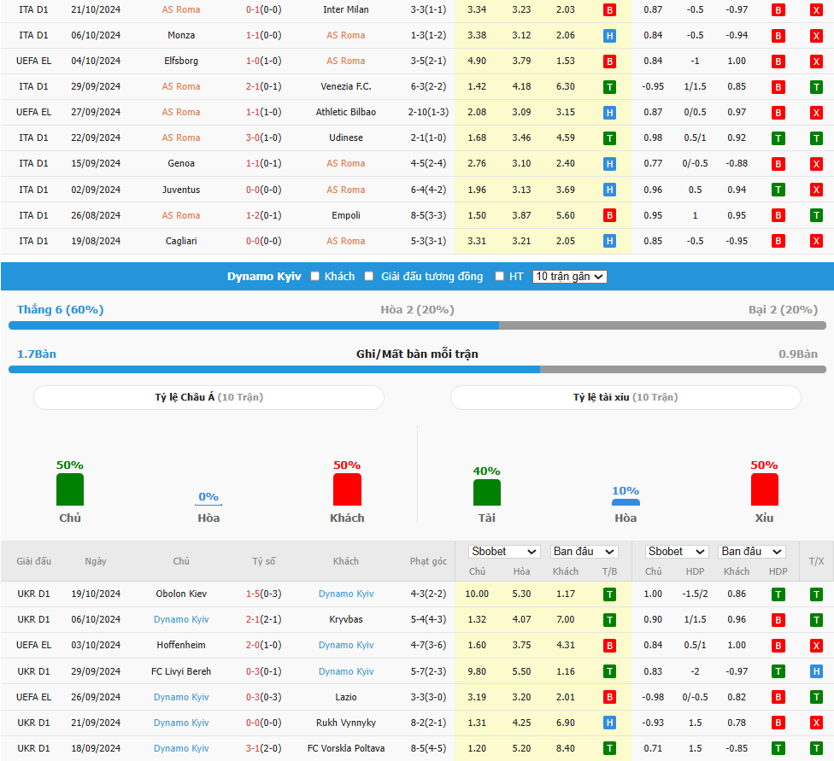Click blue H result icon in Cagliari row
Viewport: 834px width, 761px height.
point(609,241)
